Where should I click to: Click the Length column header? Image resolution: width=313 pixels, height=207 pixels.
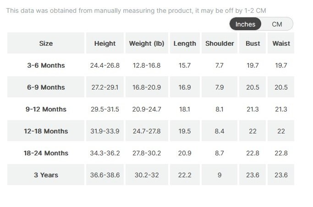click(x=185, y=43)
